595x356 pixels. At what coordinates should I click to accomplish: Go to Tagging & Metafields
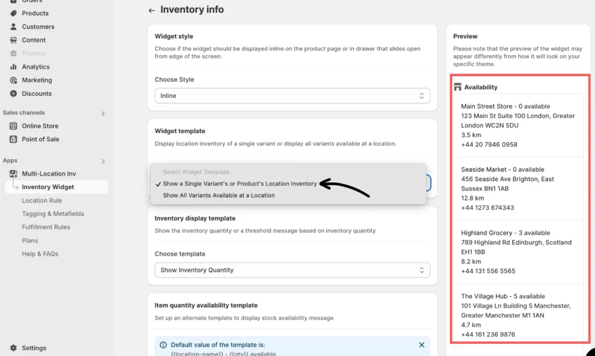point(53,214)
